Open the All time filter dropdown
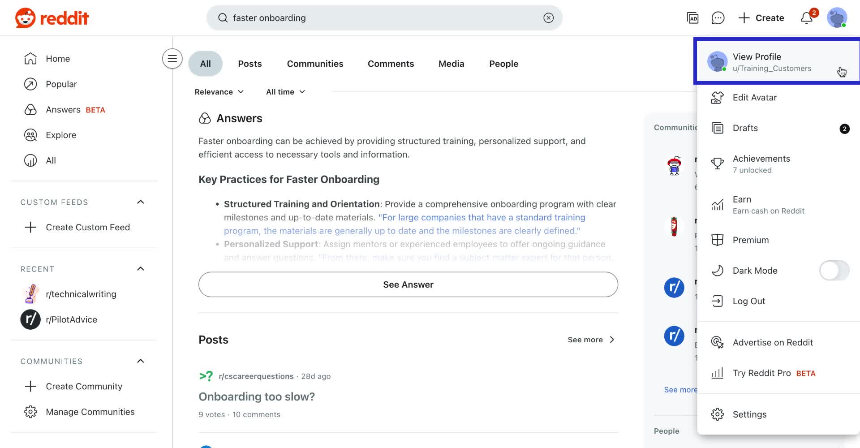Screen dimensions: 860x448 [x=285, y=91]
